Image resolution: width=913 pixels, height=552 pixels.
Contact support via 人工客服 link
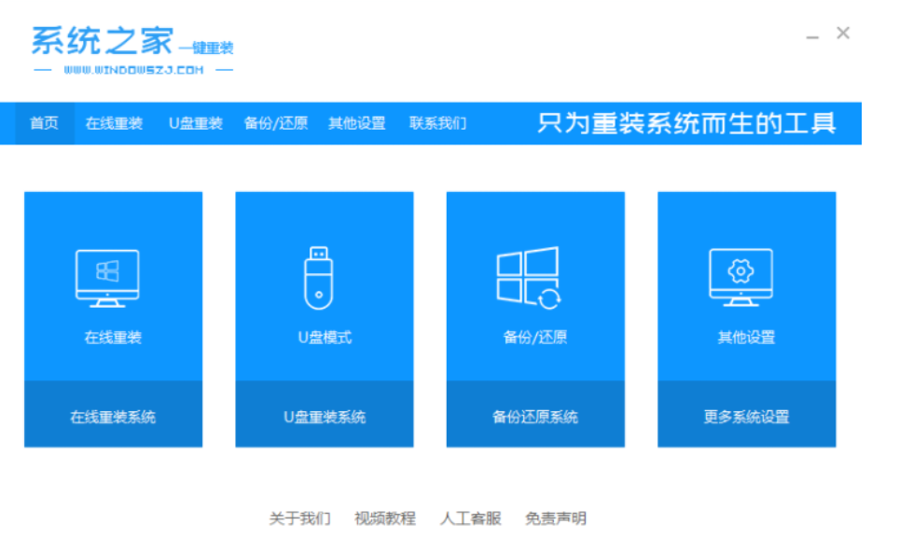pos(470,518)
